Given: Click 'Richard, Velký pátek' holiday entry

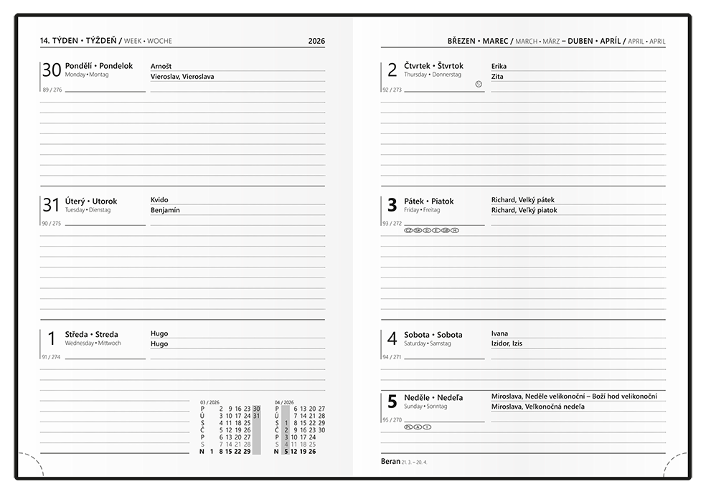Looking at the screenshot, I should (522, 200).
